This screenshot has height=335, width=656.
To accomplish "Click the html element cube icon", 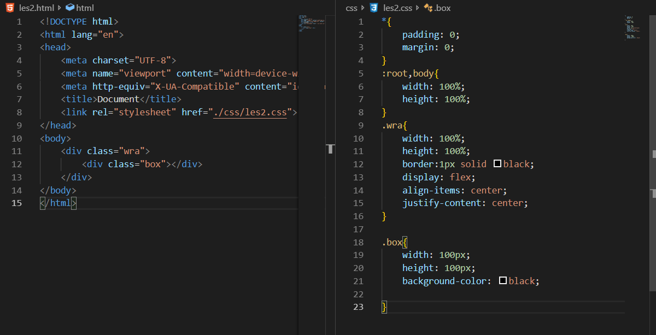I will 69,8.
